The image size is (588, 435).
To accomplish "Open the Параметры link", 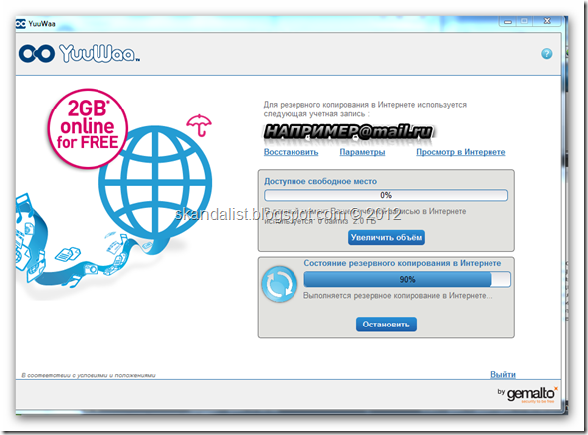I will click(x=362, y=152).
